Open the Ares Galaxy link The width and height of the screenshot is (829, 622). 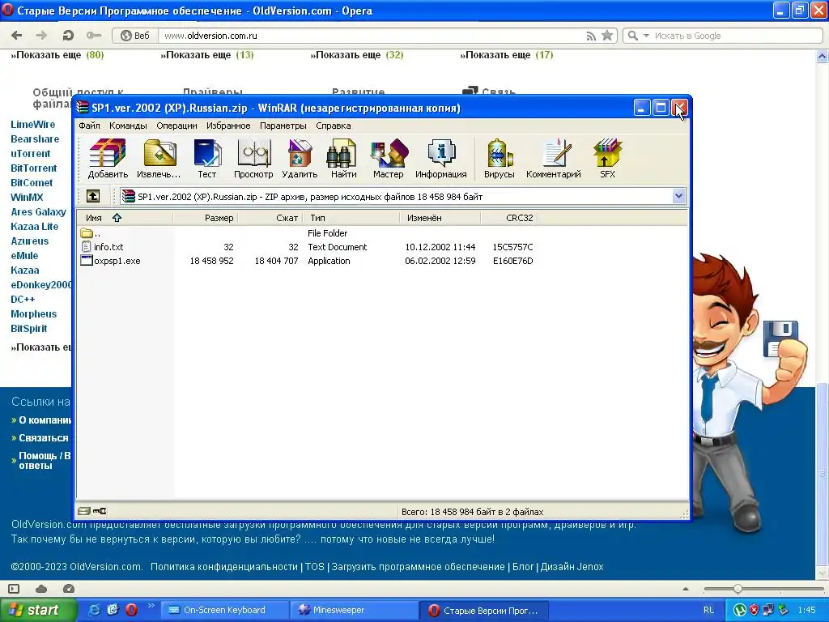(39, 211)
